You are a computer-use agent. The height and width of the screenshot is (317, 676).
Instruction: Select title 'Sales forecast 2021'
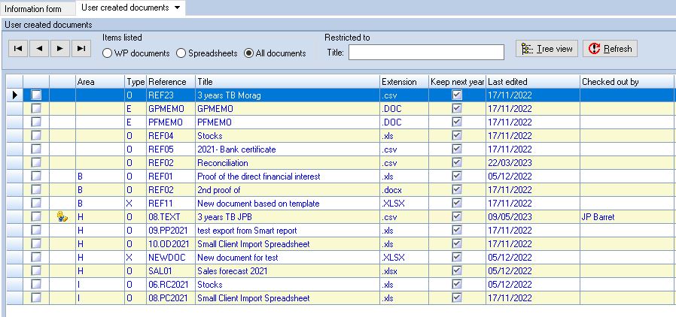point(233,271)
